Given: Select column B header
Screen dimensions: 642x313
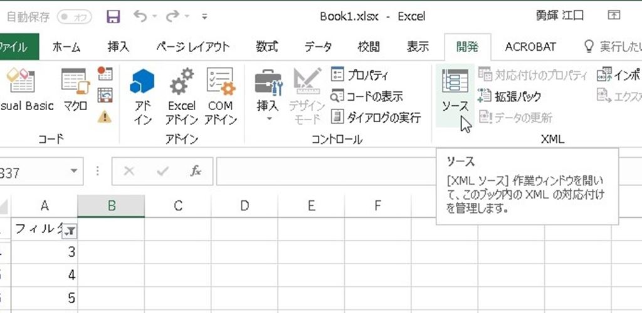Looking at the screenshot, I should click(111, 205).
